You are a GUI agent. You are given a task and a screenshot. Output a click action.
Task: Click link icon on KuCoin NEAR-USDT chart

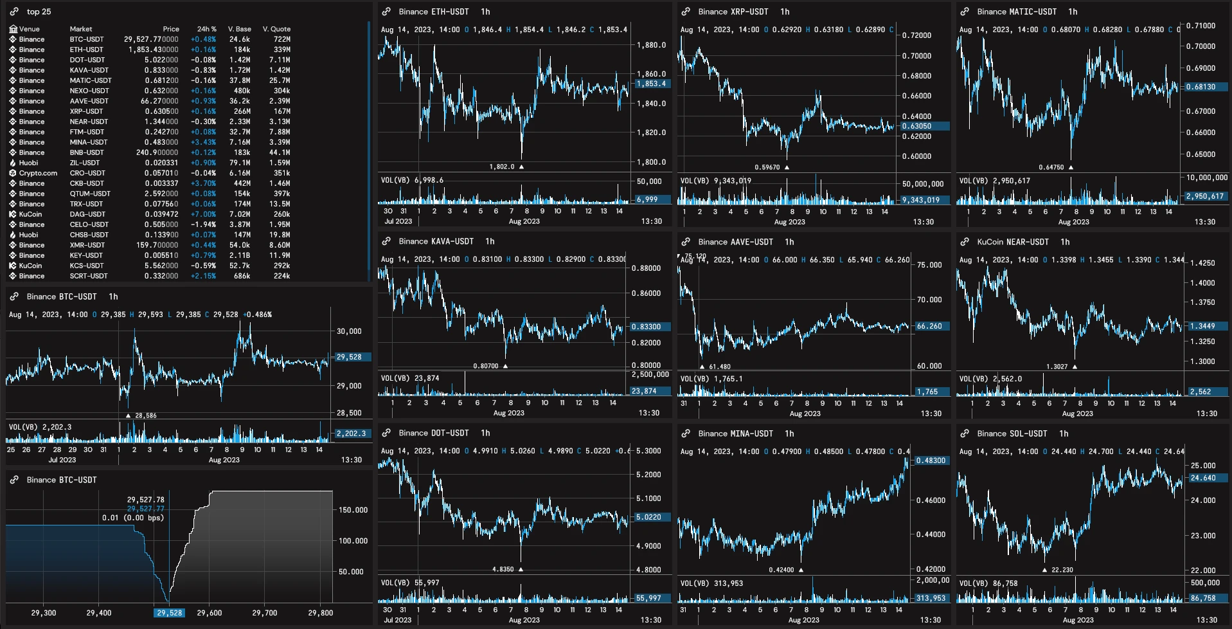tap(965, 242)
